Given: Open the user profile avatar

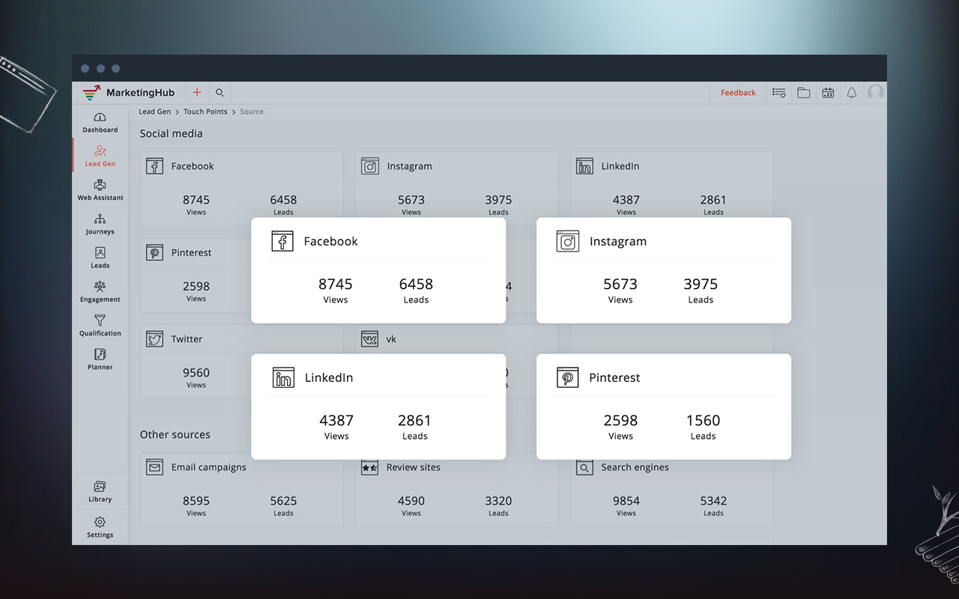Looking at the screenshot, I should [874, 92].
